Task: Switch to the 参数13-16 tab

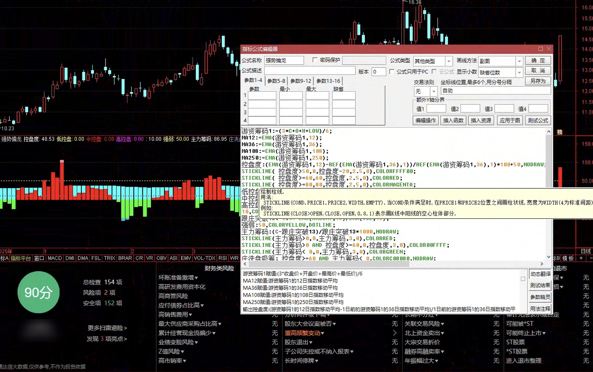Action: coord(328,81)
